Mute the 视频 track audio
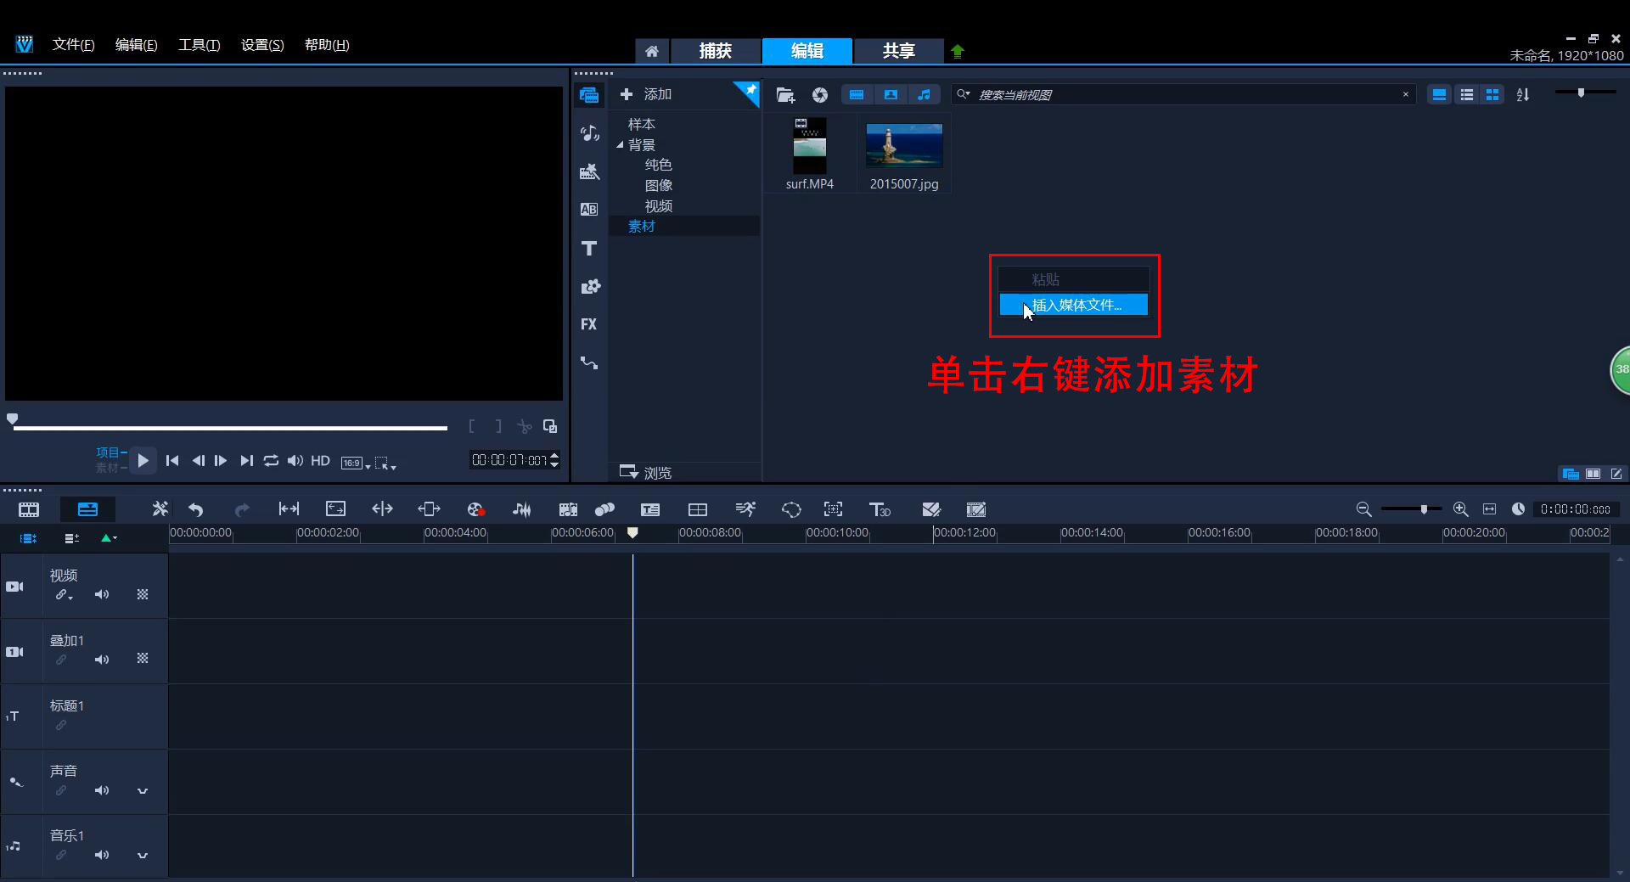This screenshot has height=882, width=1630. point(102,595)
